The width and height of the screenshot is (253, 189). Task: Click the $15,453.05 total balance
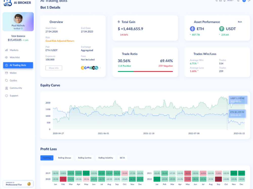point(14,40)
